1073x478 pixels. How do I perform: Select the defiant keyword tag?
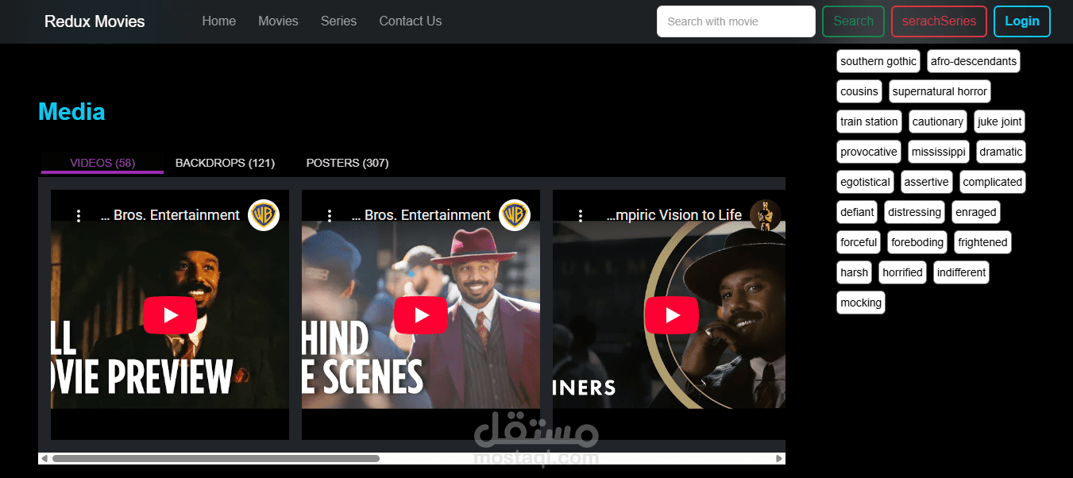(x=857, y=212)
